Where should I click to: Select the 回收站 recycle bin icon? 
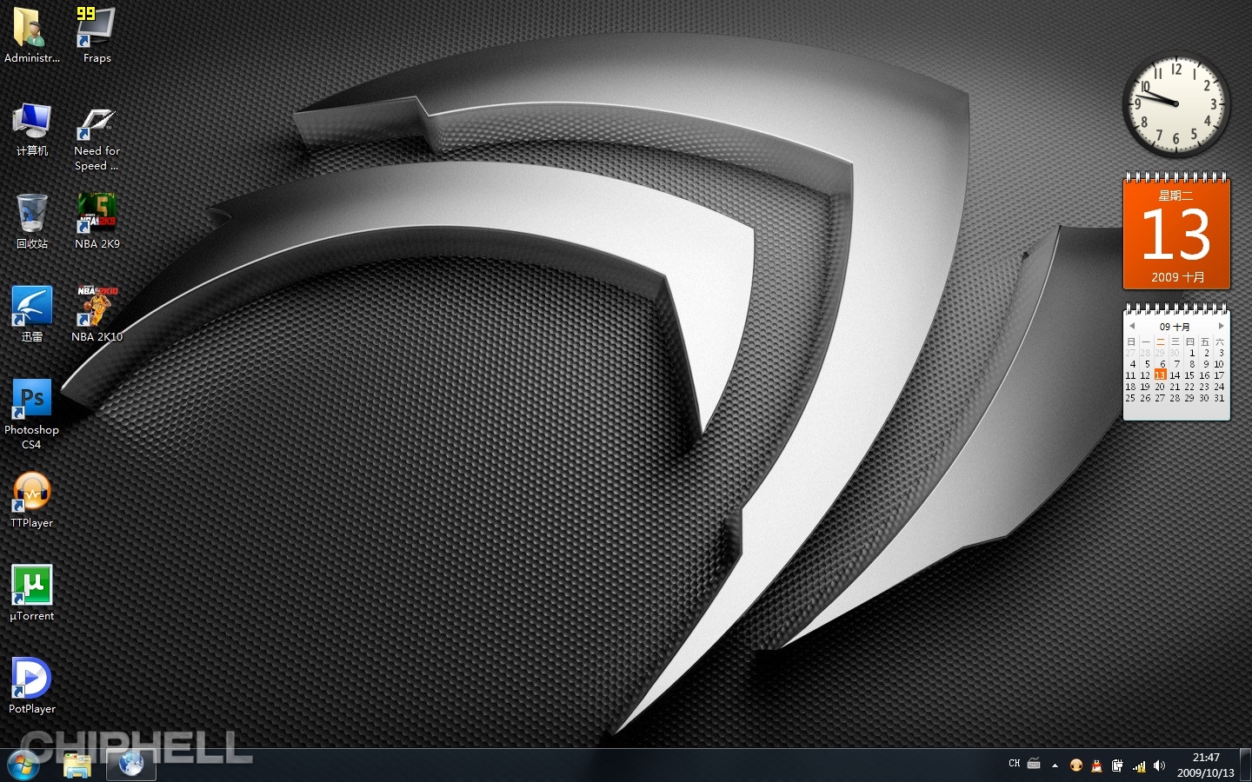pyautogui.click(x=31, y=222)
